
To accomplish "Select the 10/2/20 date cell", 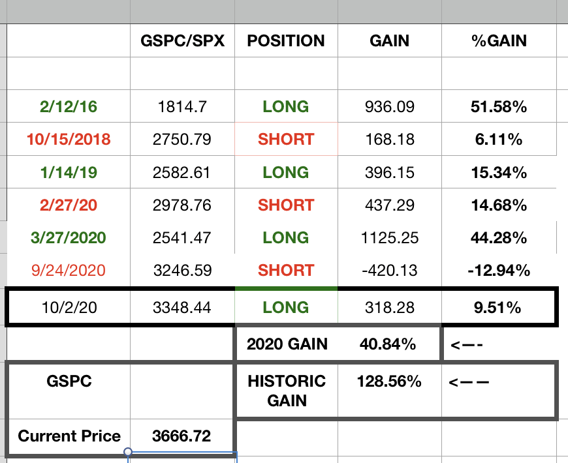I will click(x=69, y=307).
